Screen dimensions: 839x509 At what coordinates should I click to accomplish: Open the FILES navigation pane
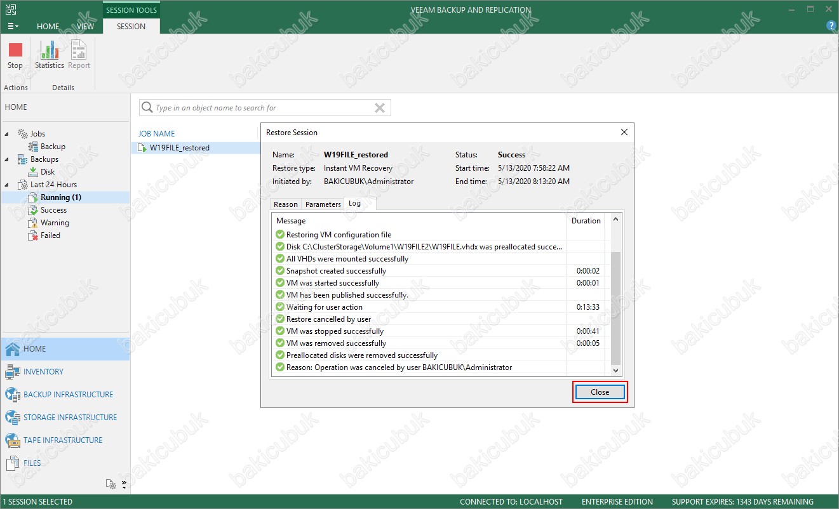click(65, 463)
